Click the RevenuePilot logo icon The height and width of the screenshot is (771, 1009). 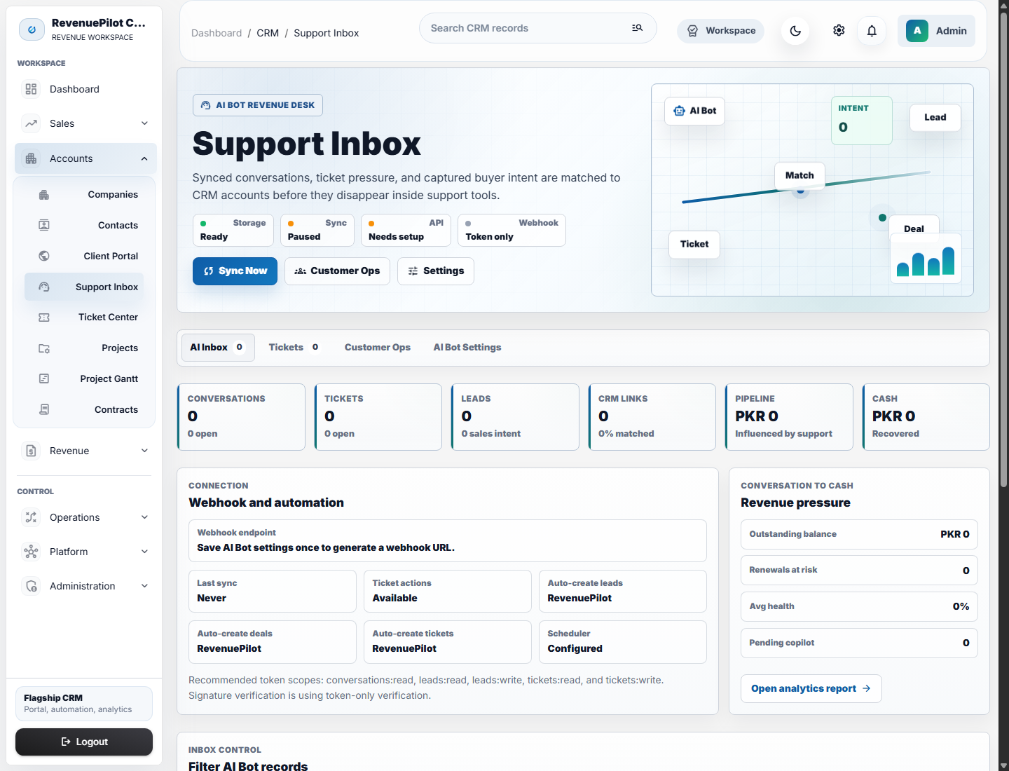point(32,29)
